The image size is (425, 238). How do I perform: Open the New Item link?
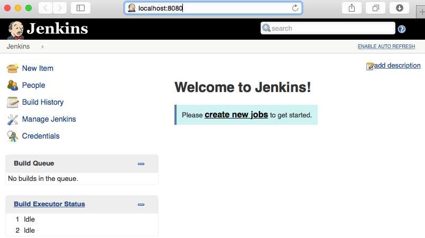click(x=38, y=68)
